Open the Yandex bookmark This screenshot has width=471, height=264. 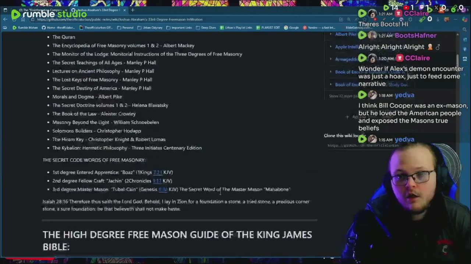(319, 27)
